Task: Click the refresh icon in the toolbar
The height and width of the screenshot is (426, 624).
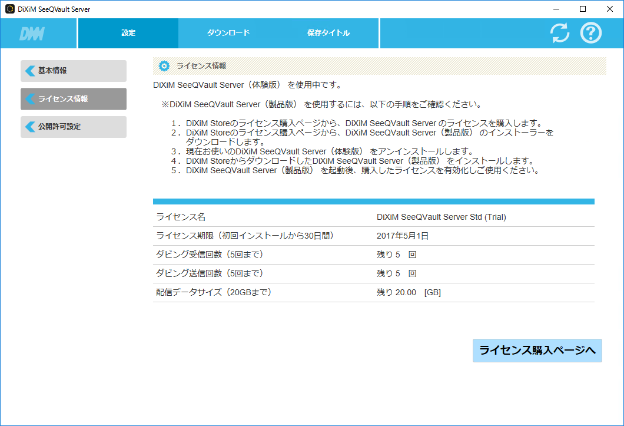Action: (x=559, y=33)
